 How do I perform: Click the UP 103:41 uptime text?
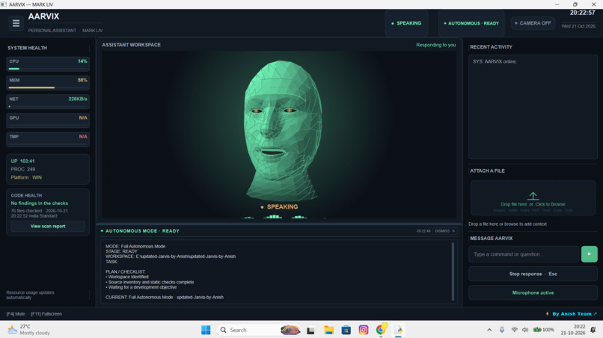22,161
